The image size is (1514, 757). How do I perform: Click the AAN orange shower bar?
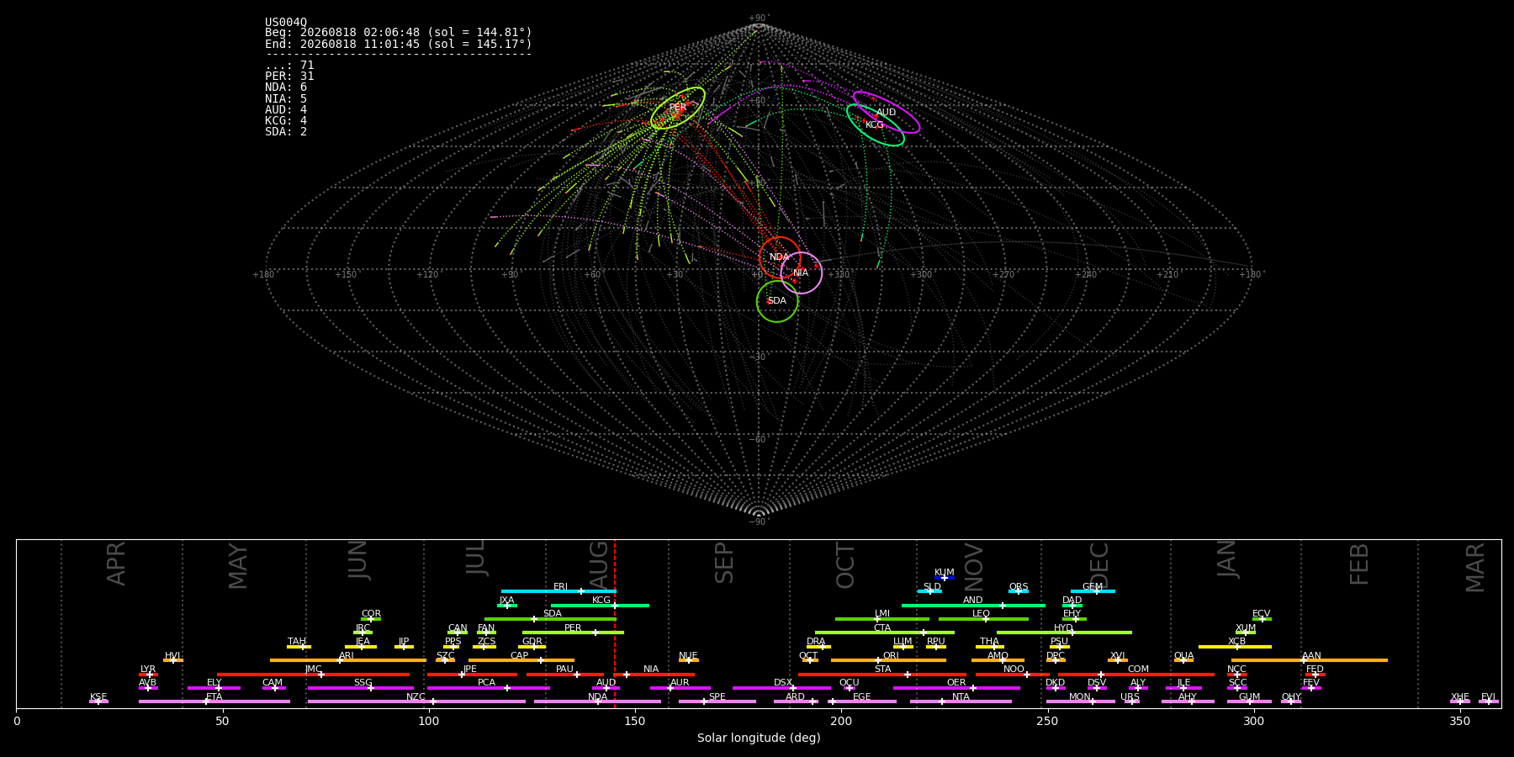[1310, 660]
